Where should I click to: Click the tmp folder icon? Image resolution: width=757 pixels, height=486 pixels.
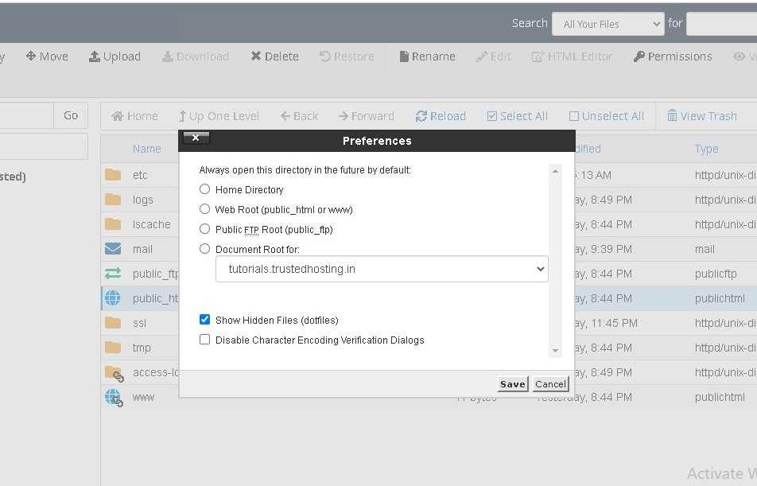click(113, 348)
